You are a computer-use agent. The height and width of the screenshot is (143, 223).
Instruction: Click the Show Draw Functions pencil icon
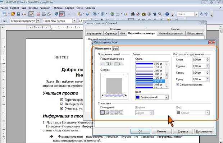click(126, 14)
